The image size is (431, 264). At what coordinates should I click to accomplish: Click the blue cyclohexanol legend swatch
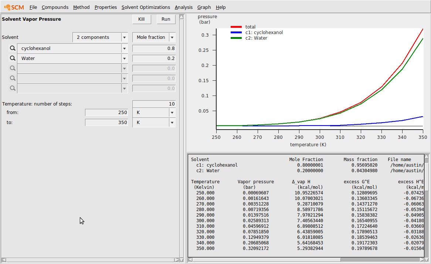click(x=236, y=33)
